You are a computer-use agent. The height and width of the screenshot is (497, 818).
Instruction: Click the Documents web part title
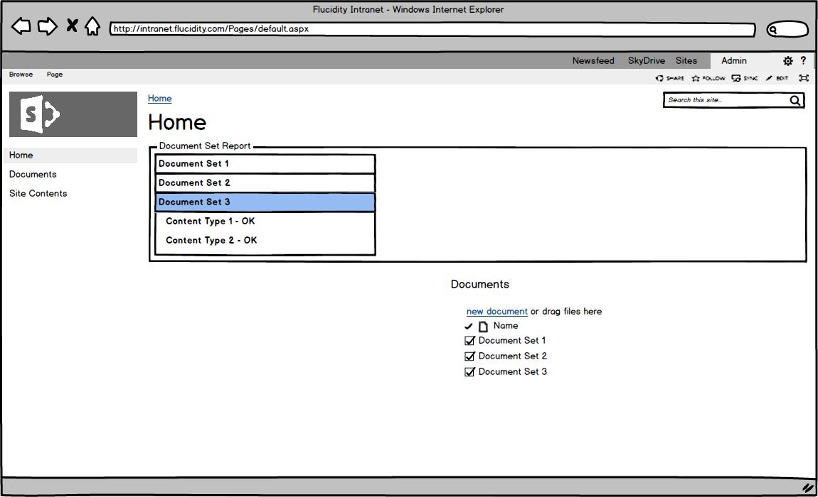480,285
